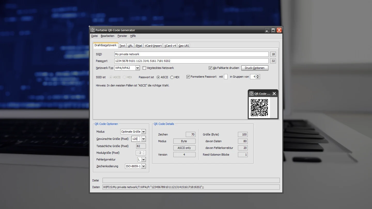Click the empty Datei path field
The width and height of the screenshot is (372, 209).
[191, 180]
